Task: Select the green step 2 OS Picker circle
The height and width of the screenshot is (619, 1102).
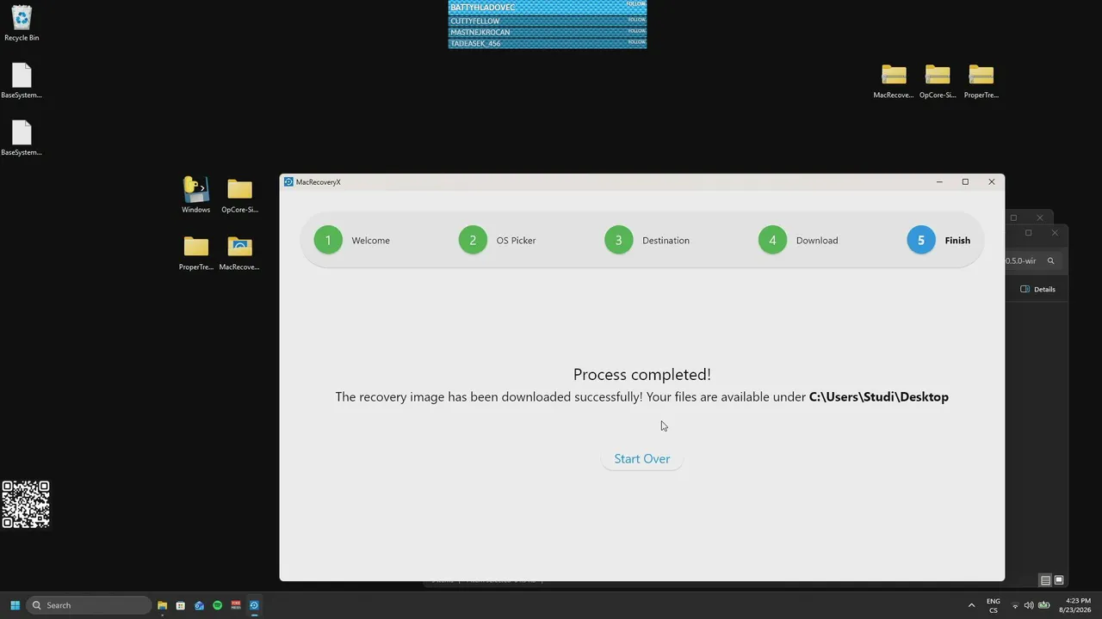Action: pyautogui.click(x=473, y=240)
